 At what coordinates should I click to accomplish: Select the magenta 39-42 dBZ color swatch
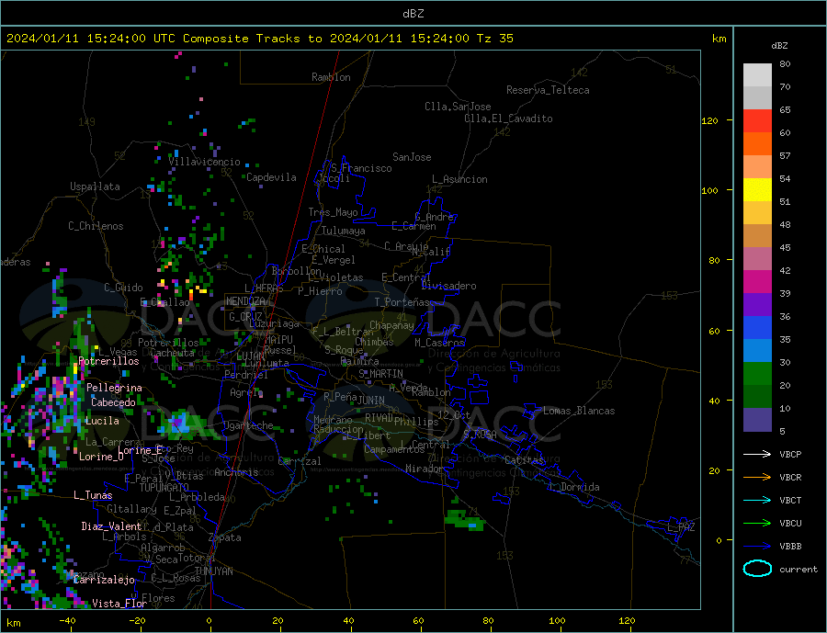click(757, 282)
